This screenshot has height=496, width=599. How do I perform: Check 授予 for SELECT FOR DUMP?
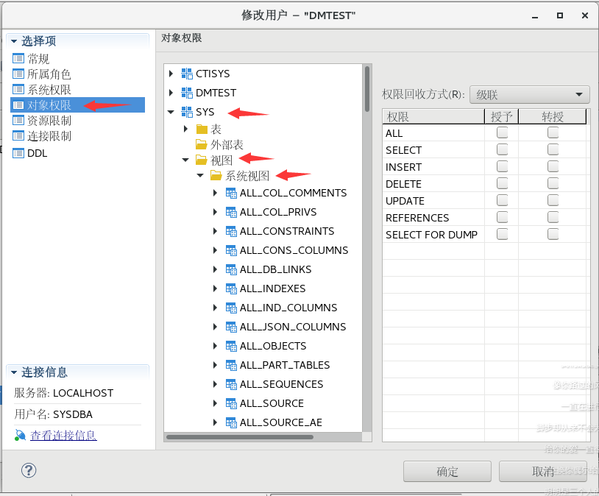click(x=502, y=234)
